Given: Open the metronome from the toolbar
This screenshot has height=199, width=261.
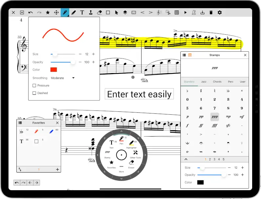Looking at the screenshot, I should click(x=194, y=12).
